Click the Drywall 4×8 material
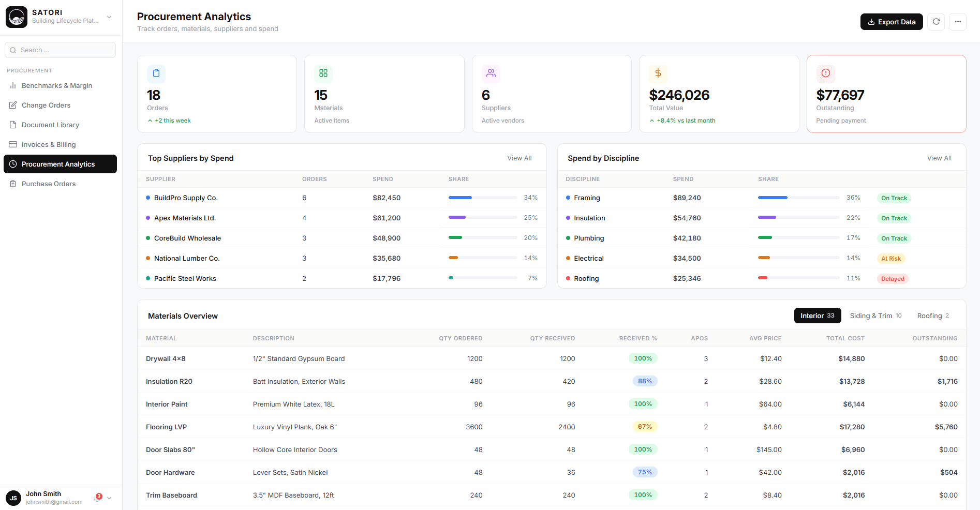This screenshot has height=510, width=980. pos(166,358)
